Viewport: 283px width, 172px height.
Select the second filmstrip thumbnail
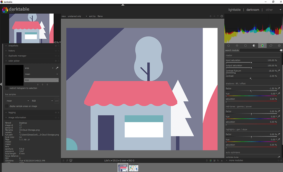[x=134, y=168]
